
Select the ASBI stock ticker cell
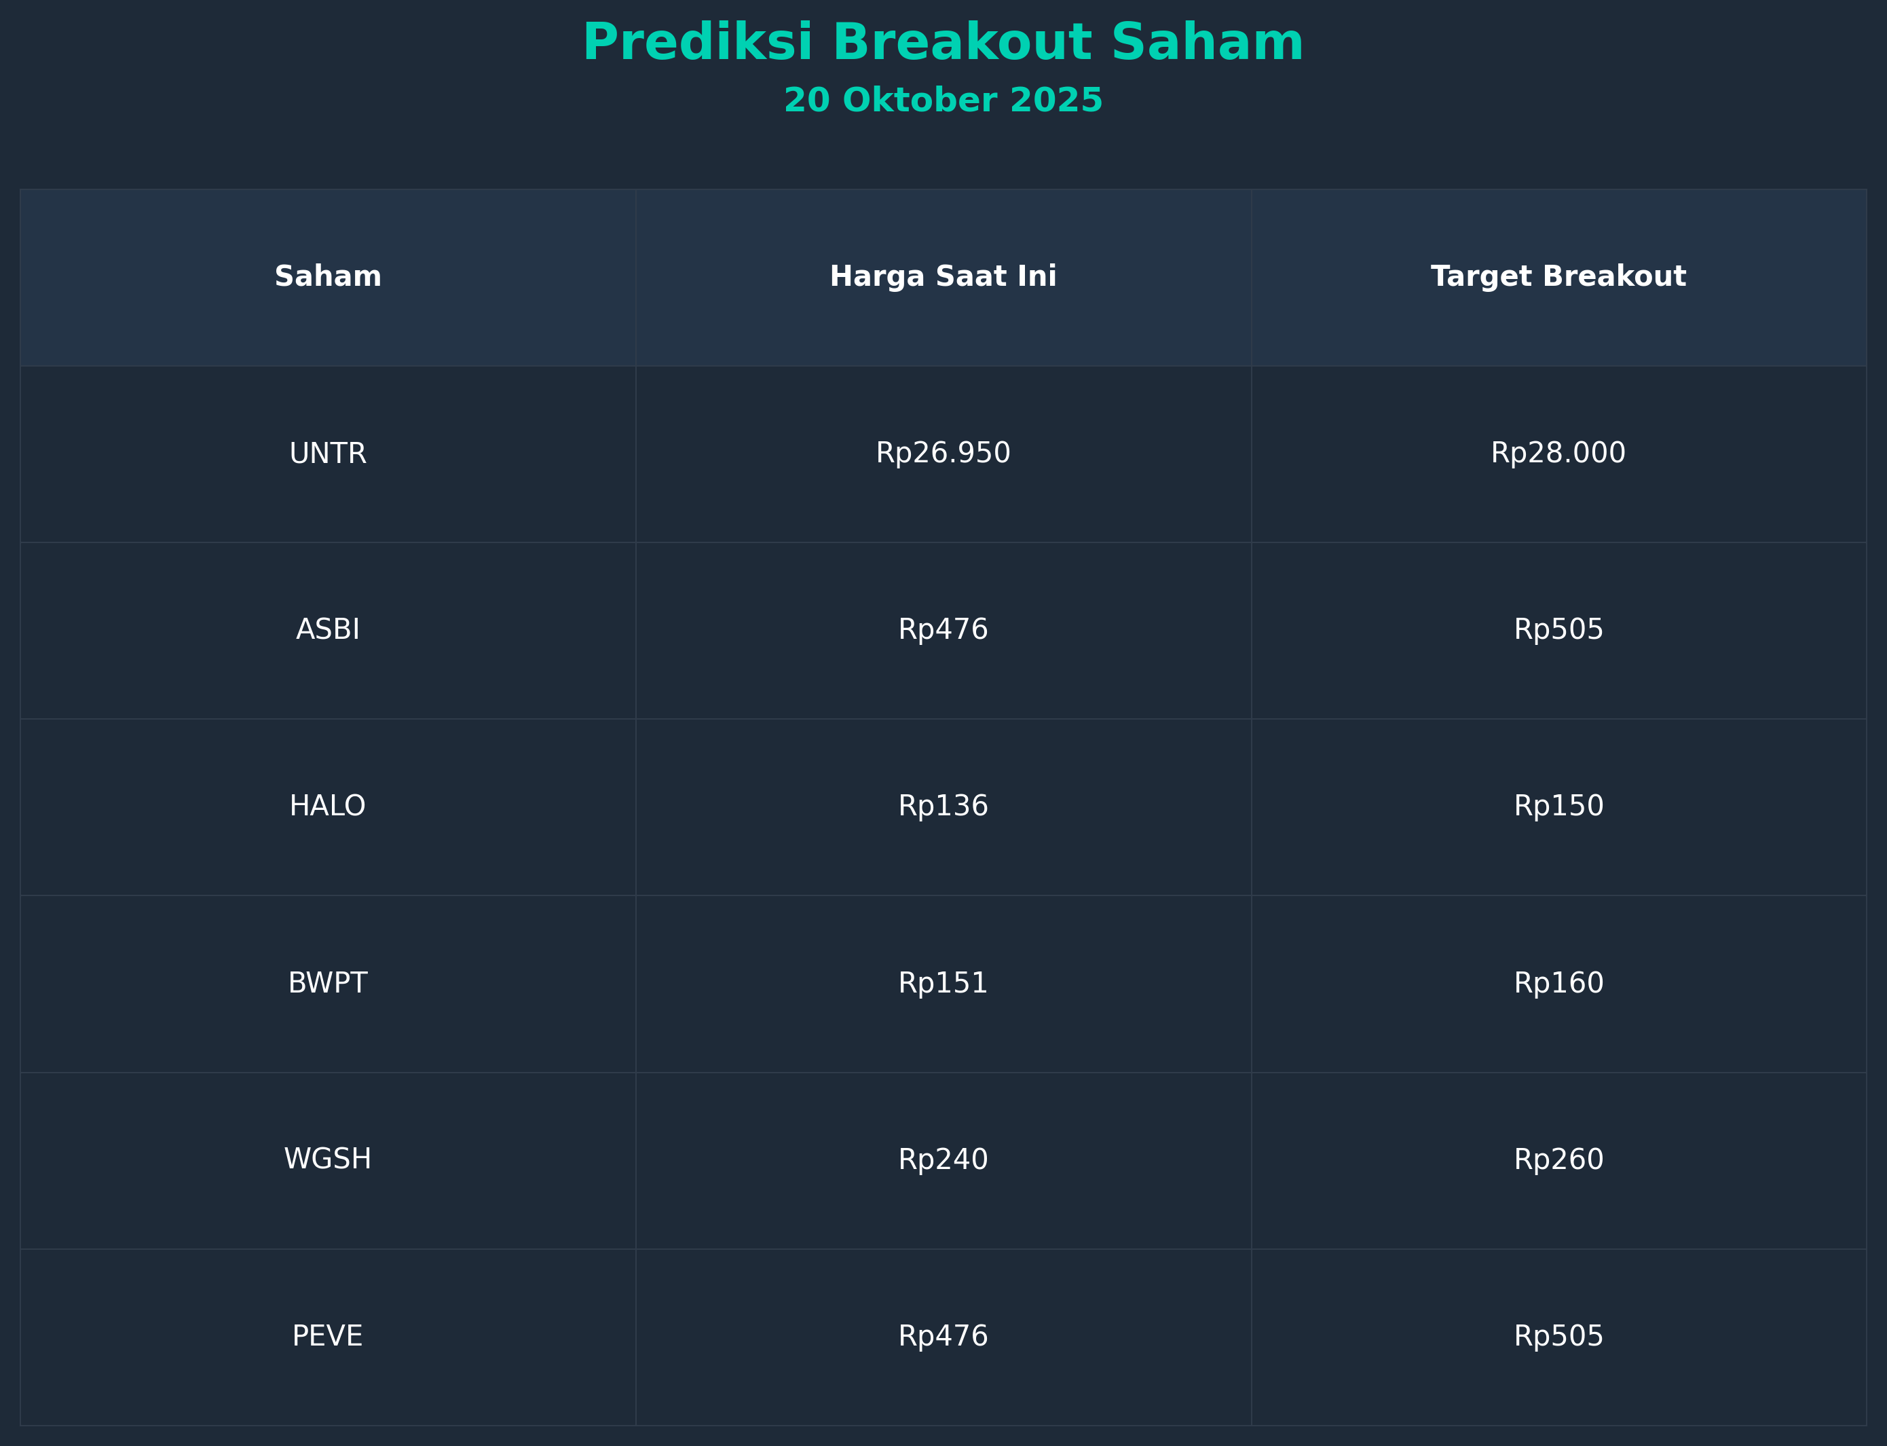click(328, 630)
